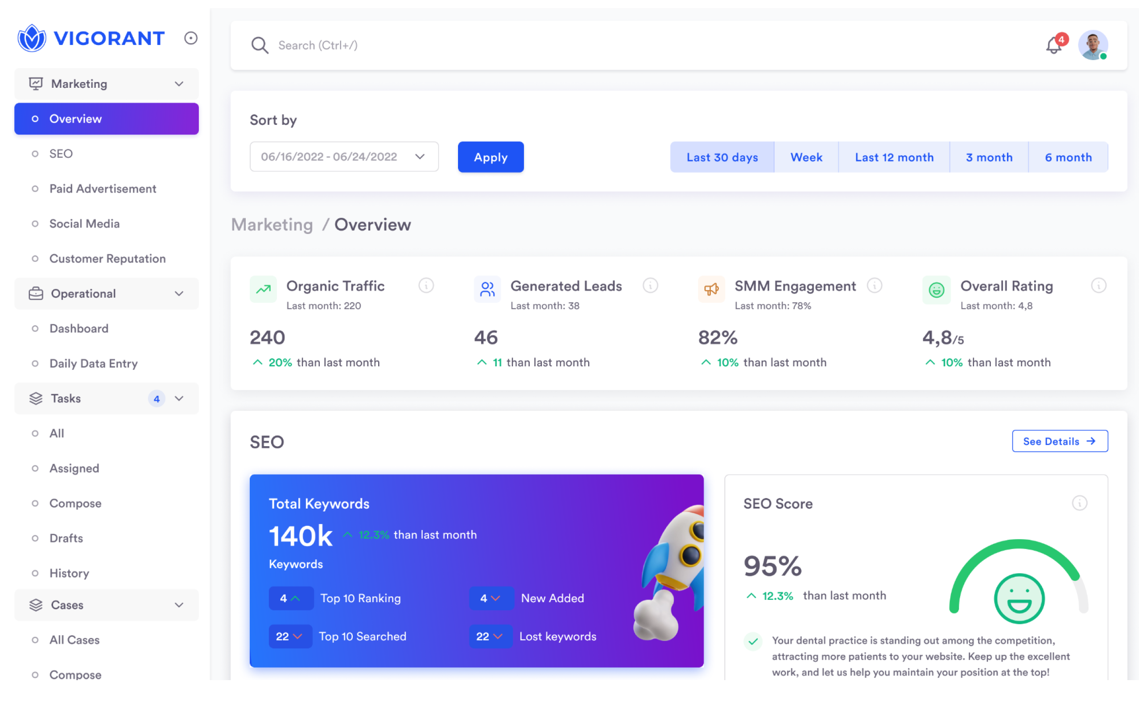Click the search magnifier icon
Image resolution: width=1139 pixels, height=714 pixels.
(260, 45)
